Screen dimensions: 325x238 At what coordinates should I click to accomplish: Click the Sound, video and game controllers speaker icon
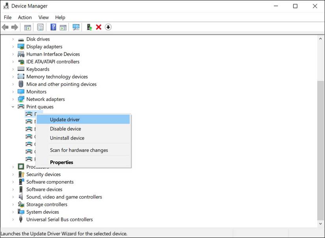point(21,197)
